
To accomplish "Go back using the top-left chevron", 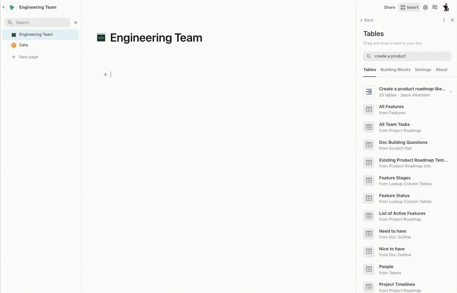I will 3,7.
